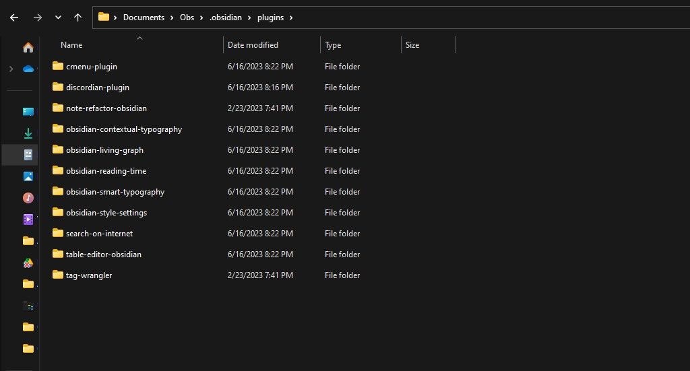The height and width of the screenshot is (371, 690).
Task: Open Videos in the sidebar
Action: pos(28,220)
